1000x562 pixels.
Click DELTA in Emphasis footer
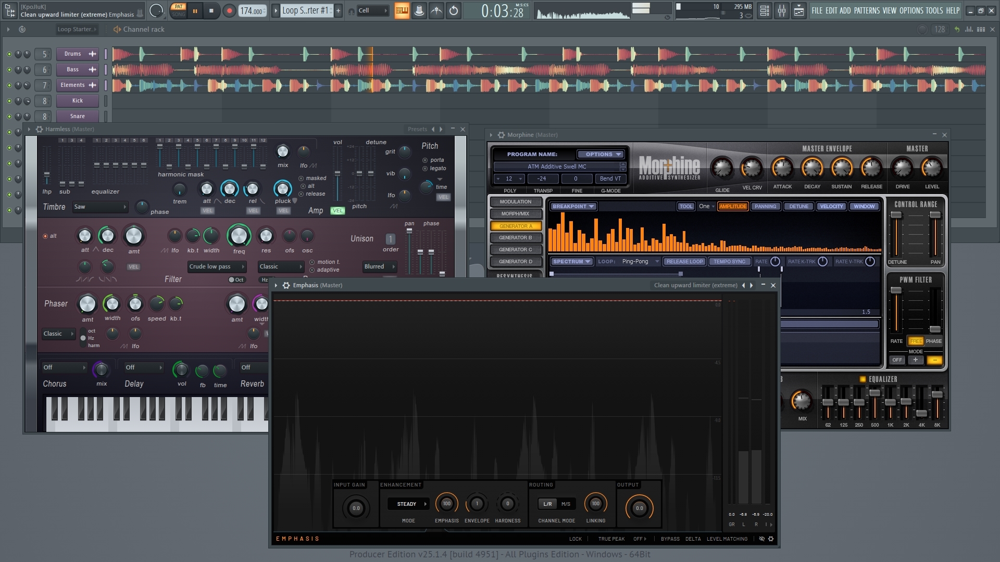[693, 539]
